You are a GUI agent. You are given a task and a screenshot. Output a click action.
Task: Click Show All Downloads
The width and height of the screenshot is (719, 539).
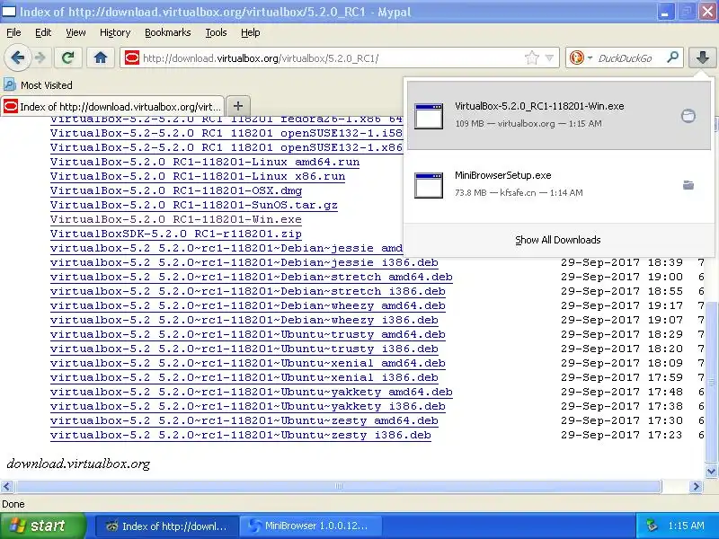pos(557,240)
